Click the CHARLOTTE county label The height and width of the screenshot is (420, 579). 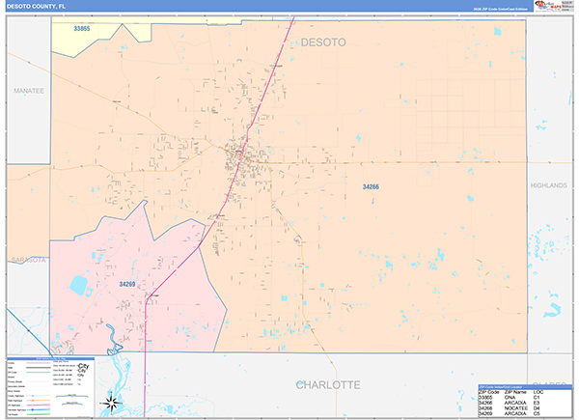pos(328,385)
